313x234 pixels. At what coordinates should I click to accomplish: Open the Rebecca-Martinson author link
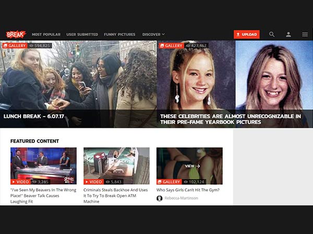pyautogui.click(x=181, y=198)
